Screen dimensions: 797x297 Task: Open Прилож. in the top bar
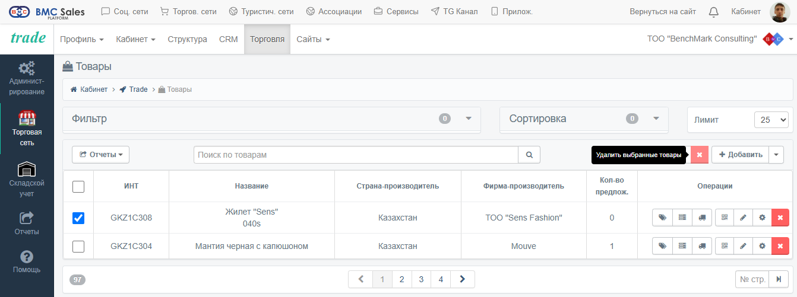(511, 11)
